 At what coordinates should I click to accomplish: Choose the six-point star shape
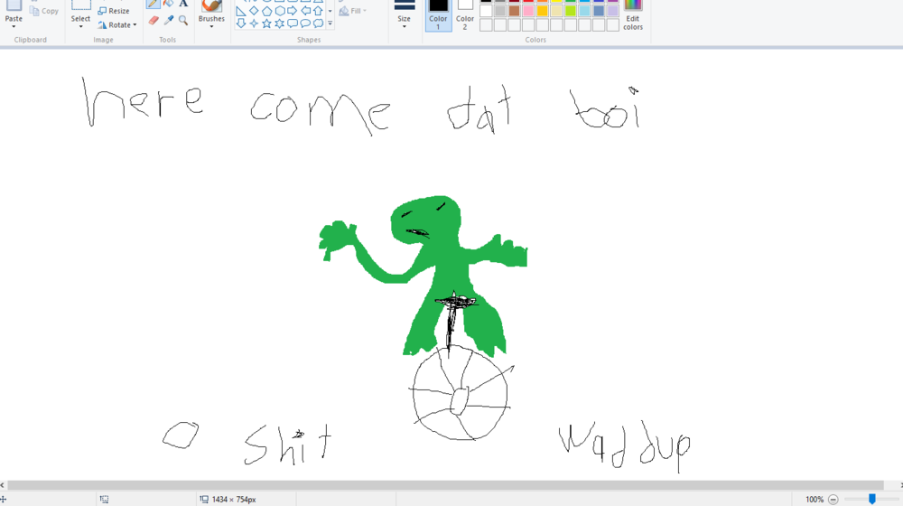coord(279,23)
